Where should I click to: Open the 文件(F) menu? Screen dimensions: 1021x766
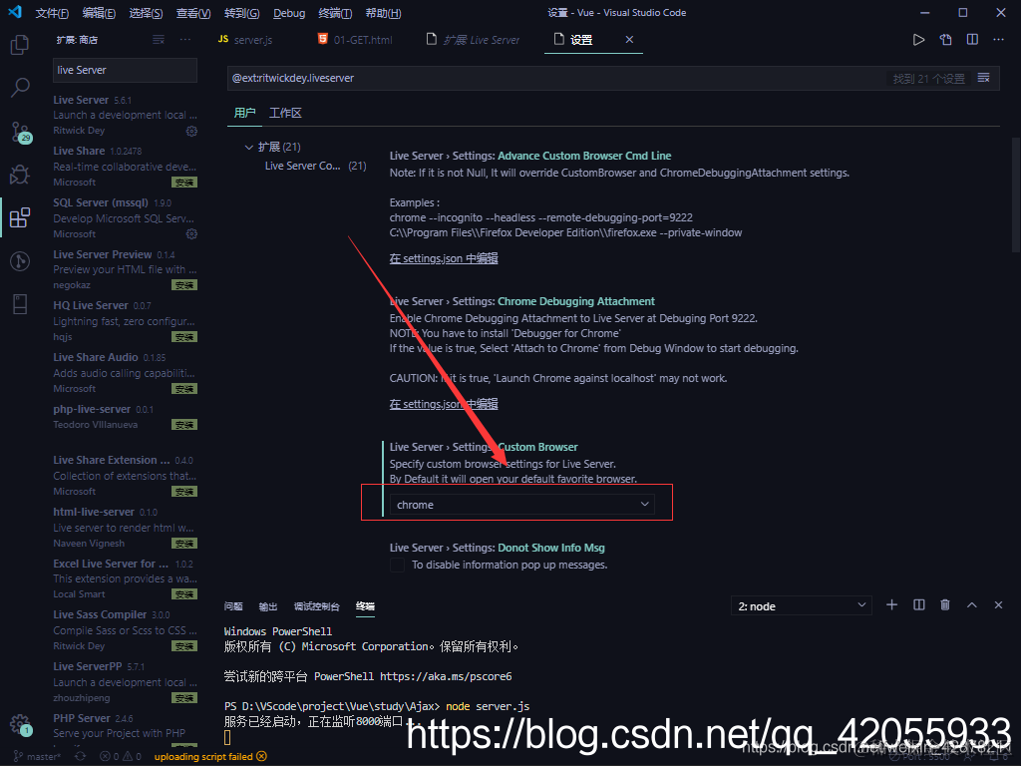[52, 13]
